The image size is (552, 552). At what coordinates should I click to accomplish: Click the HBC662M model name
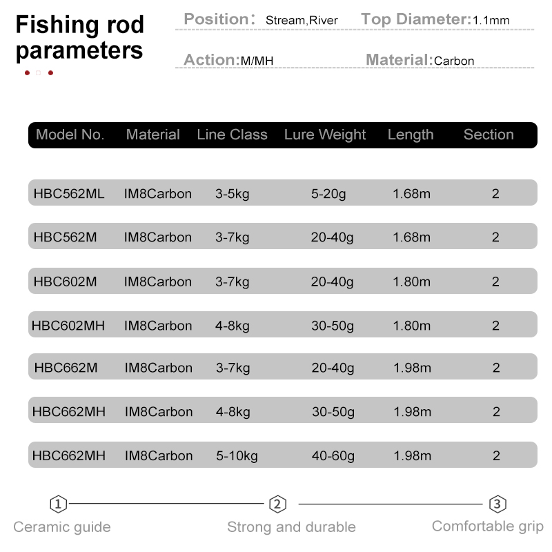pyautogui.click(x=66, y=368)
